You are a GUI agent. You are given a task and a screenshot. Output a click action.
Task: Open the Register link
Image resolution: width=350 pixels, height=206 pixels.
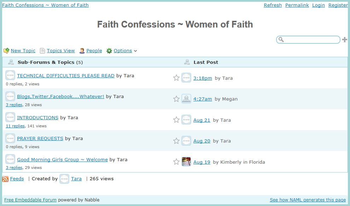click(x=338, y=5)
